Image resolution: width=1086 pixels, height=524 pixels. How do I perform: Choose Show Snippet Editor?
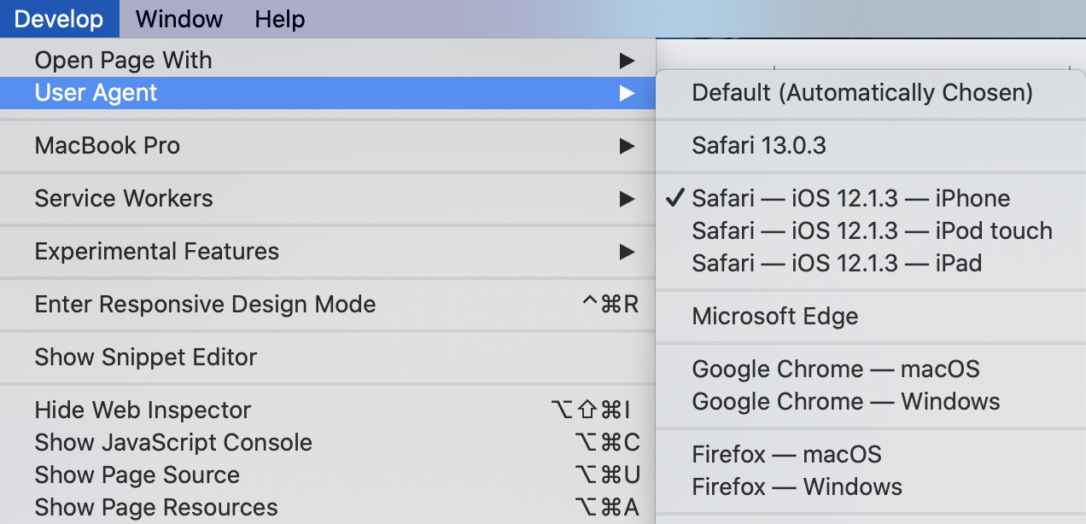pyautogui.click(x=328, y=358)
